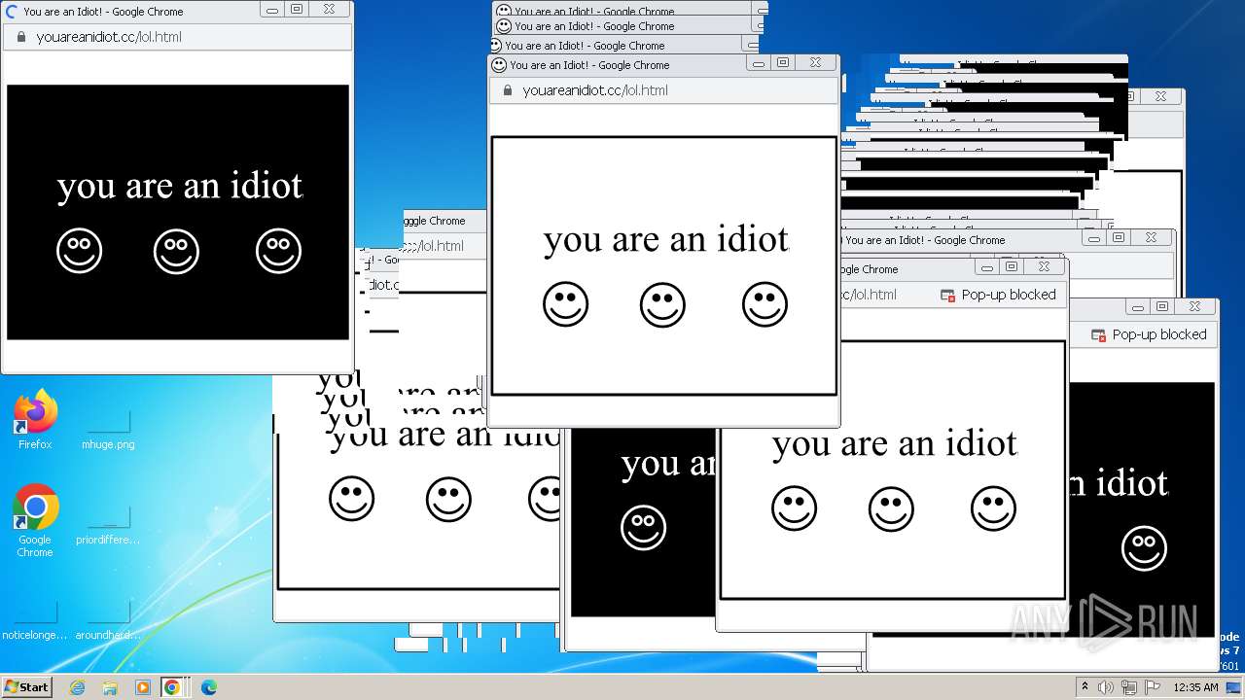Select the aroundhard... desktop file
This screenshot has width=1245, height=700.
[108, 618]
